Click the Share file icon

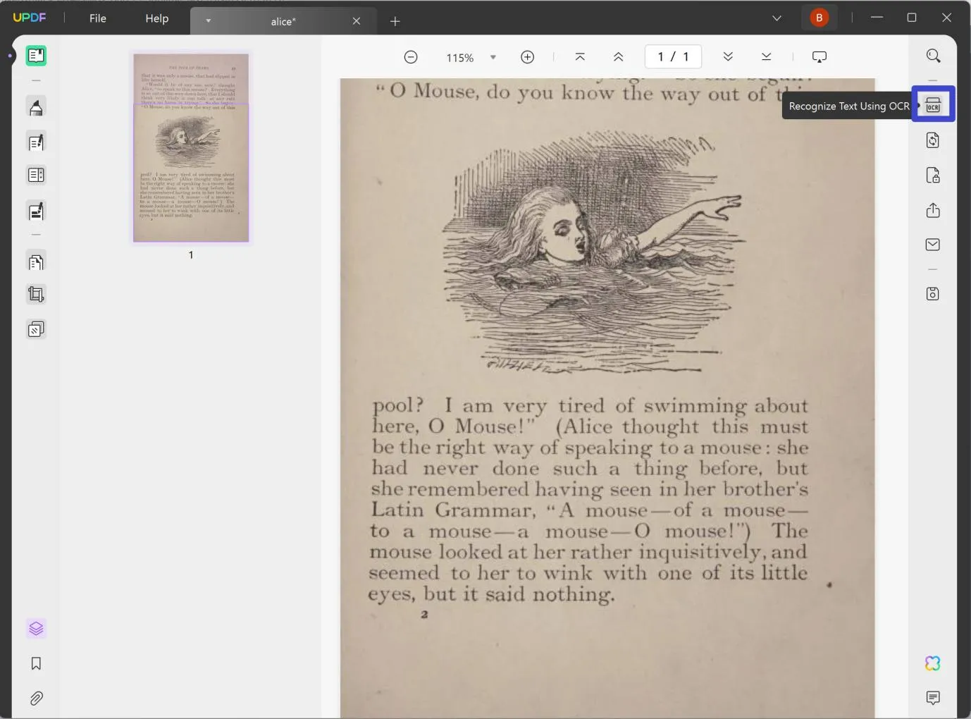933,210
